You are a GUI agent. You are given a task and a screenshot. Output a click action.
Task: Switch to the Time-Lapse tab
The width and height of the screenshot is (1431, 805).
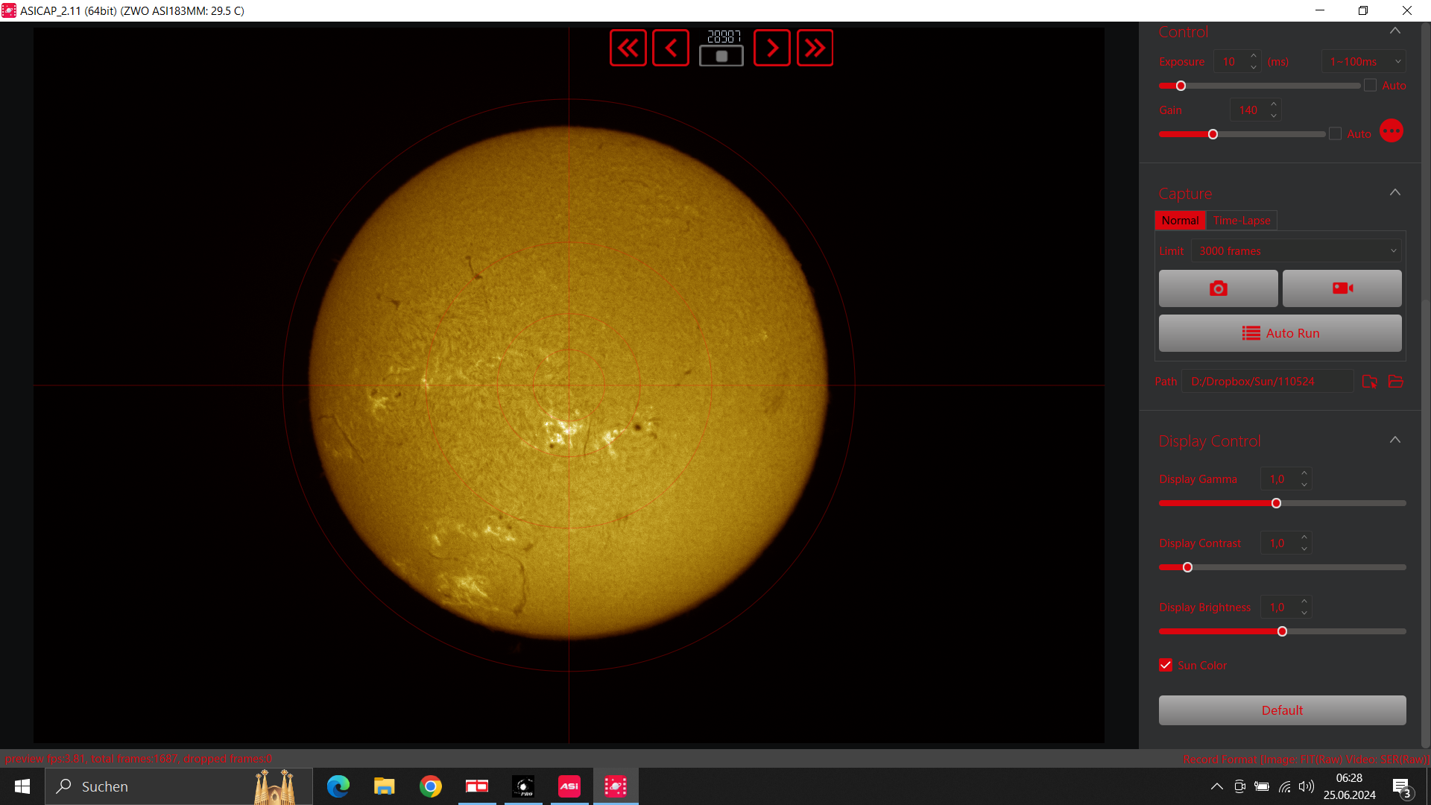coord(1241,221)
